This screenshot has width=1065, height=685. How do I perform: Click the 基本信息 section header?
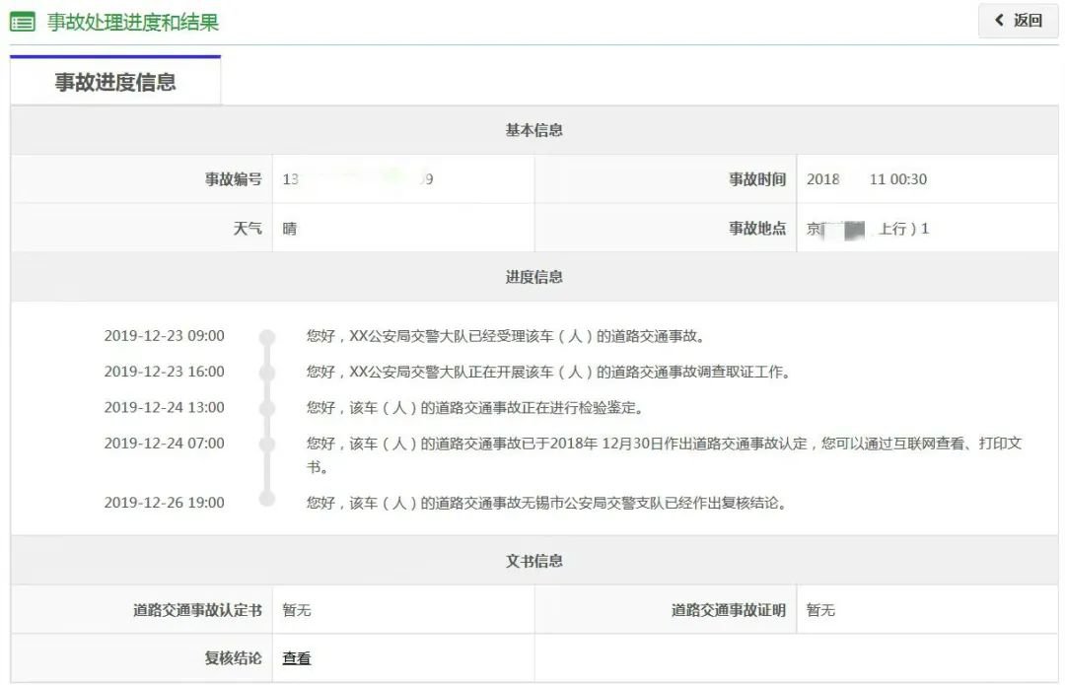pos(533,130)
